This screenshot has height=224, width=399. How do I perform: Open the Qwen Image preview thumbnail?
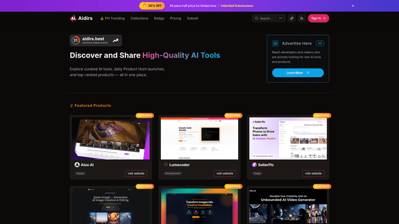pos(111,206)
